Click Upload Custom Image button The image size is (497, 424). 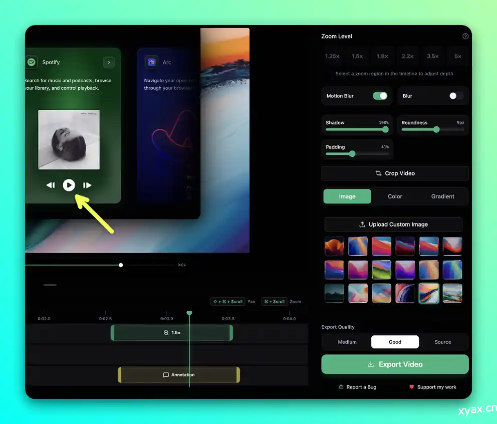pos(393,225)
